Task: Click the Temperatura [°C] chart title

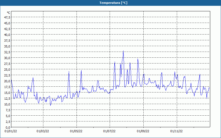Action: 113,3
